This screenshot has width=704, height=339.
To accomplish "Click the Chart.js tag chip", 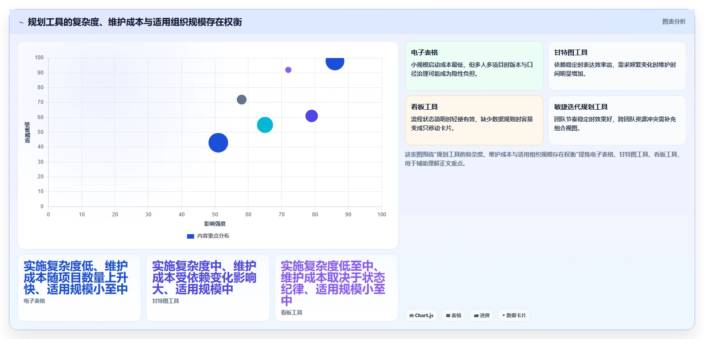I will point(421,315).
